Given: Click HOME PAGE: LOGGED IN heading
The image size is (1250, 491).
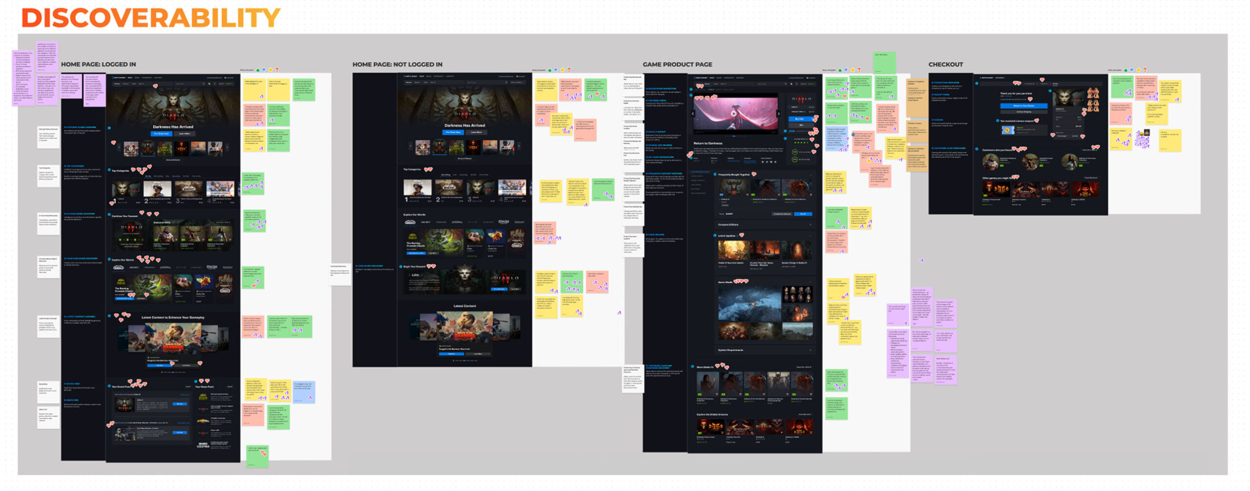Looking at the screenshot, I should click(x=99, y=64).
